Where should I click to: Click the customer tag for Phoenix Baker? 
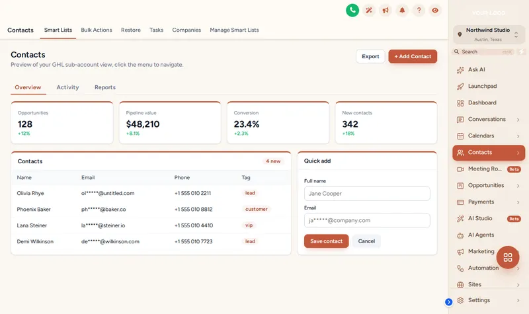pyautogui.click(x=257, y=209)
